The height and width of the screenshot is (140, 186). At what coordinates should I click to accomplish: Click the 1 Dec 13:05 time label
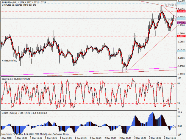point(21,138)
